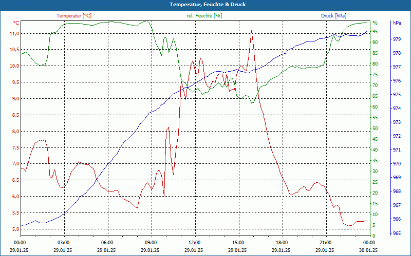Viewport: 411px width, 256px height.
Task: Click the '12:00' time axis label
Action: click(195, 242)
